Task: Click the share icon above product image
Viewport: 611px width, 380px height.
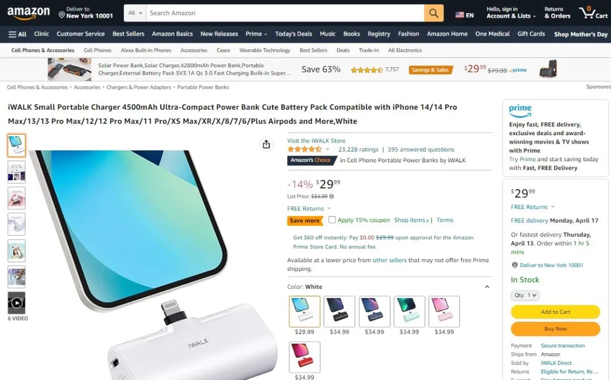Action: [266, 144]
